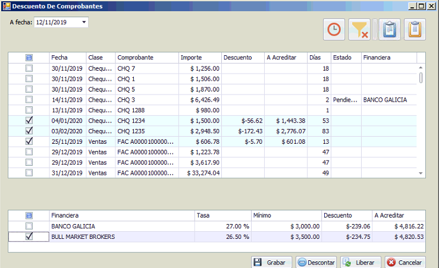Click the $ 601.08 a acreditar cell
Screen dimensions: 439x268
tap(286, 141)
